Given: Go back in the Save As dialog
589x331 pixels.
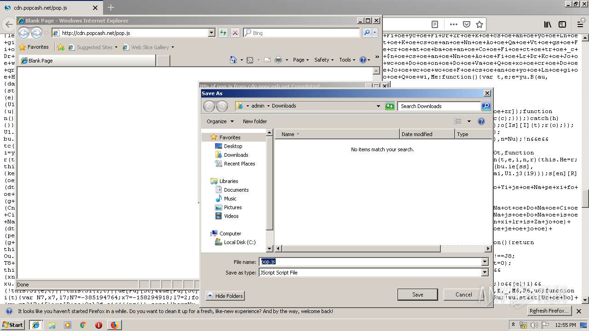Looking at the screenshot, I should [x=209, y=106].
